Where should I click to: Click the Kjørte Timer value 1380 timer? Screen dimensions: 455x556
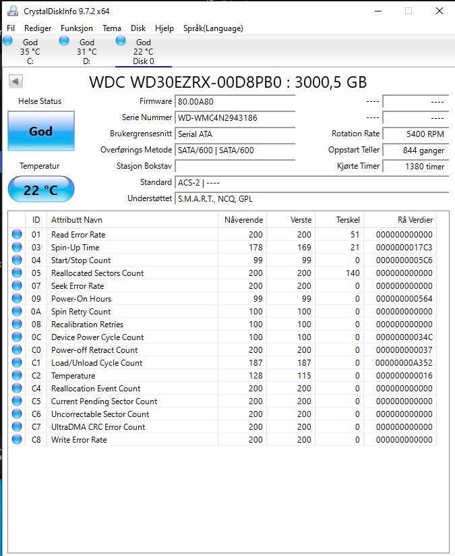pos(416,166)
